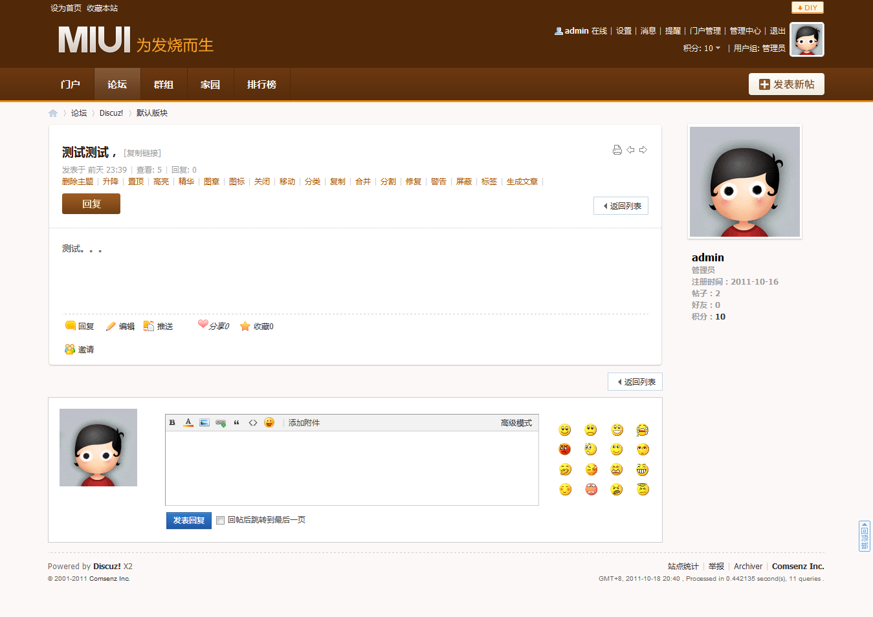Click the crying face emoticon
Screen dimensions: 873x617
[x=642, y=430]
